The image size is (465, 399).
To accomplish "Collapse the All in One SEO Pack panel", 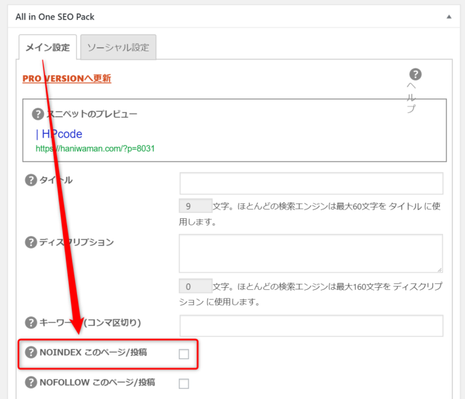I will point(450,14).
